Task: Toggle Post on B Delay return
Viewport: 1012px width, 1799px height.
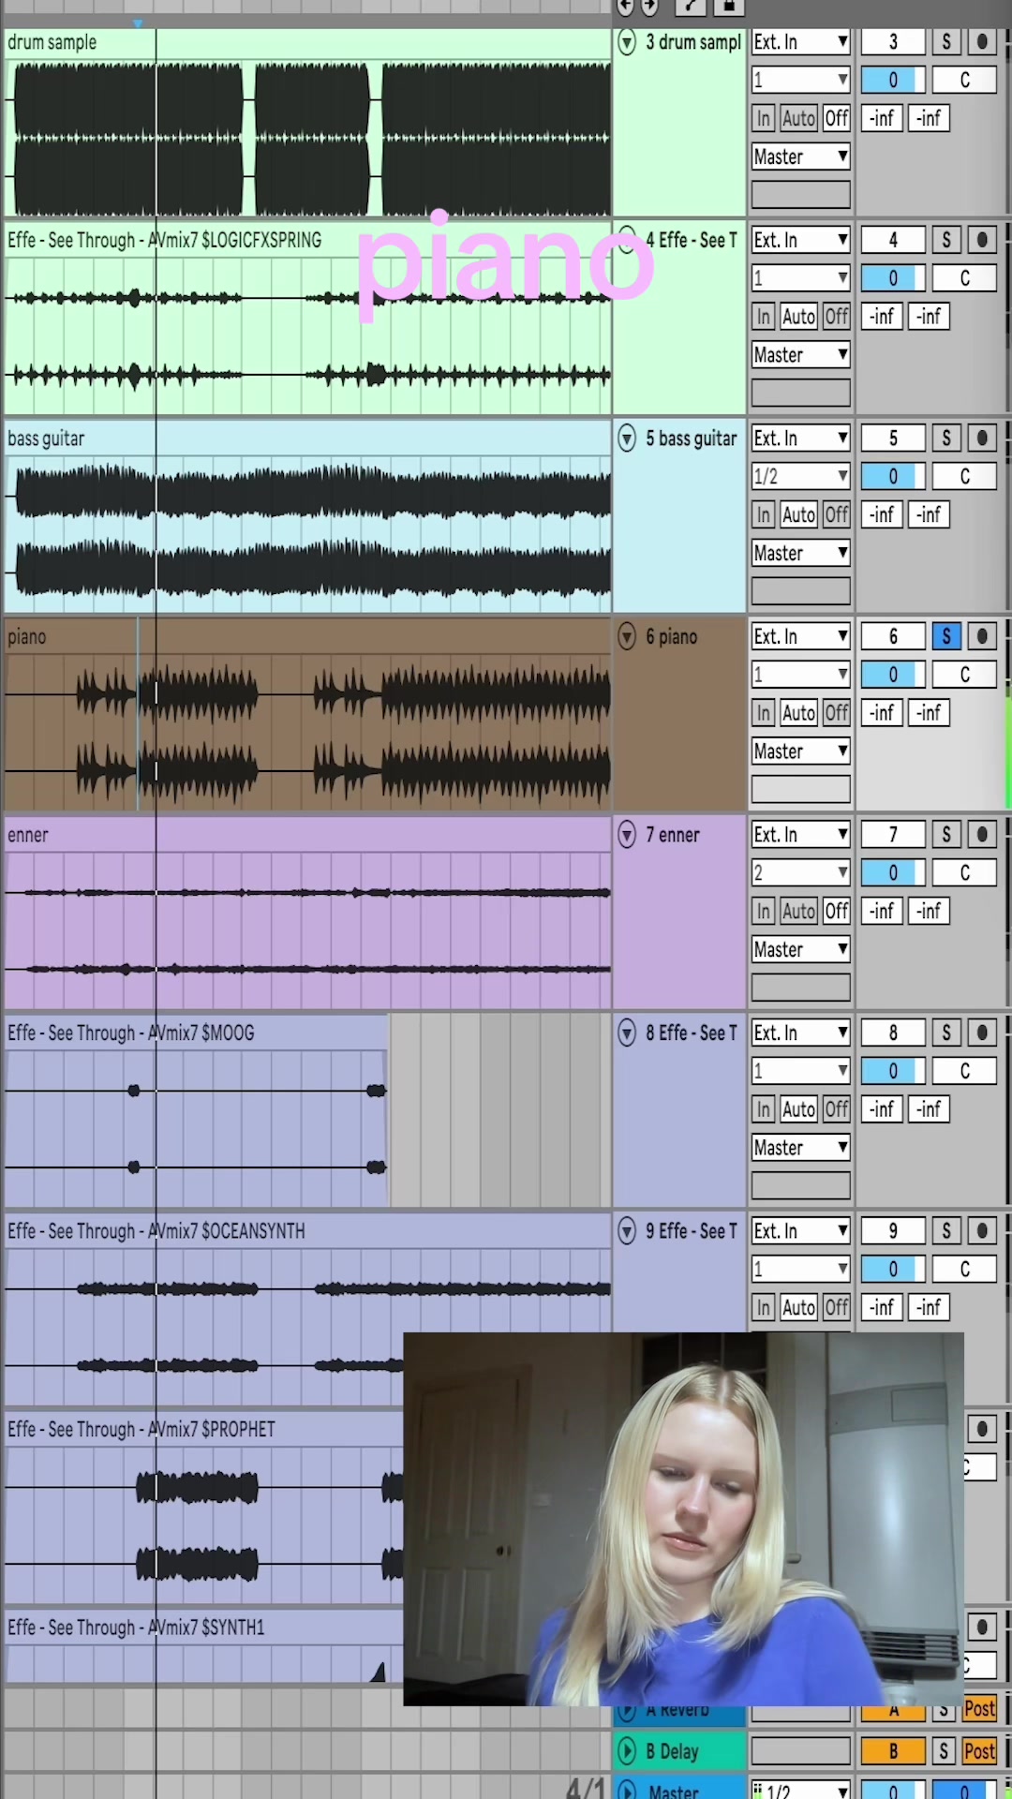Action: pyautogui.click(x=979, y=1750)
